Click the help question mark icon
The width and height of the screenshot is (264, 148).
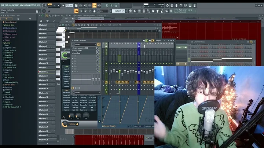coord(181,5)
